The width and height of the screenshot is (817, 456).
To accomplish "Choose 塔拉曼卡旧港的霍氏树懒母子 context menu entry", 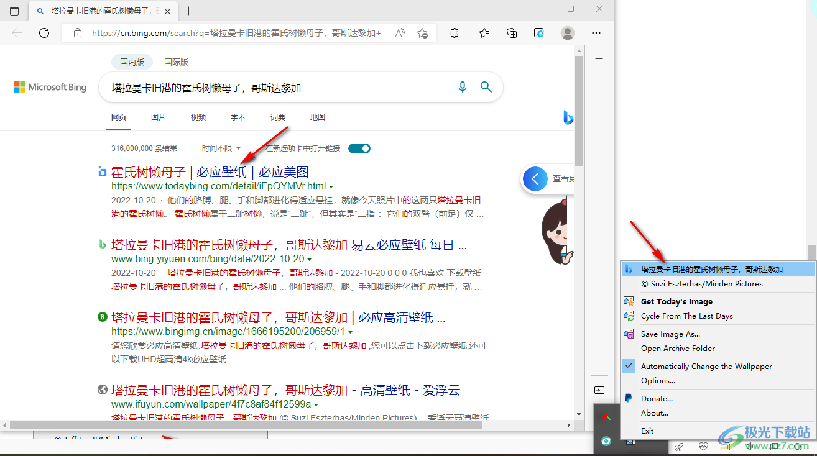I will (718, 270).
